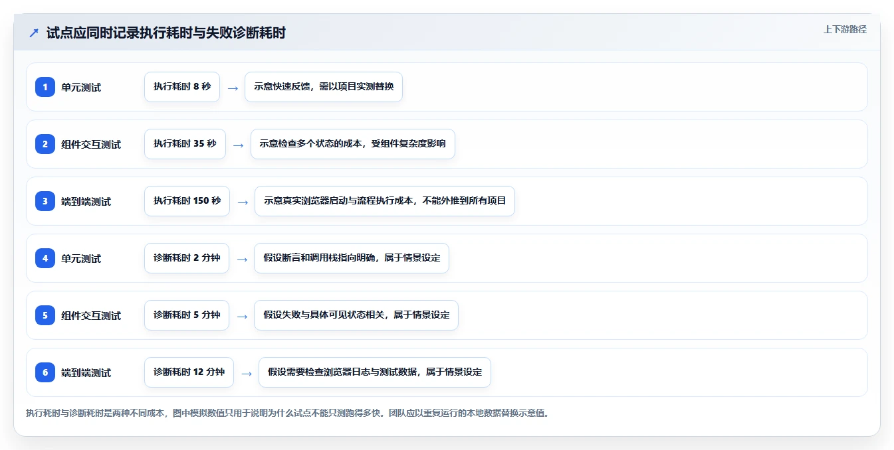
Task: Click number badge 5 beside 组件交互测试
Action: pyautogui.click(x=45, y=315)
